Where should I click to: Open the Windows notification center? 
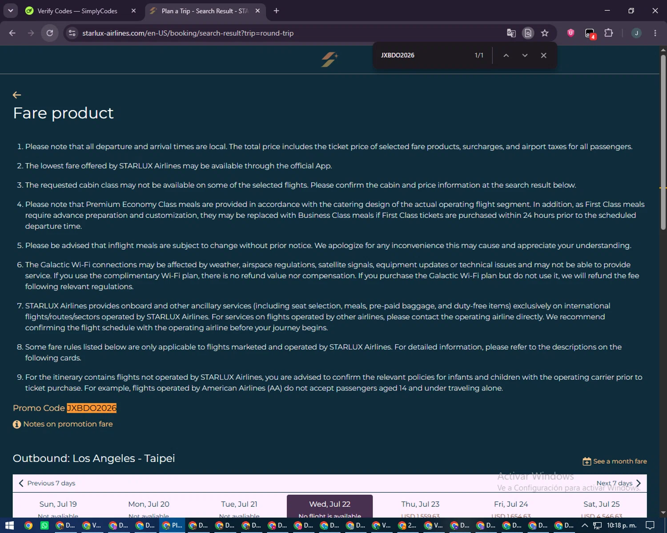click(650, 525)
